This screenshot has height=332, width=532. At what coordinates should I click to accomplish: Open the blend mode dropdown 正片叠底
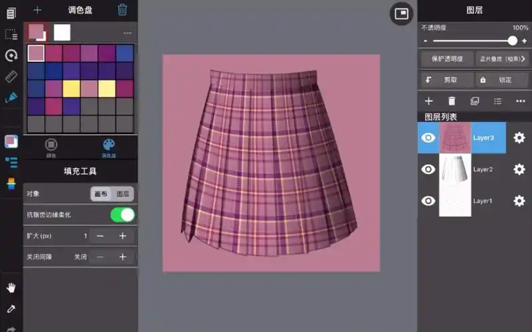(503, 58)
